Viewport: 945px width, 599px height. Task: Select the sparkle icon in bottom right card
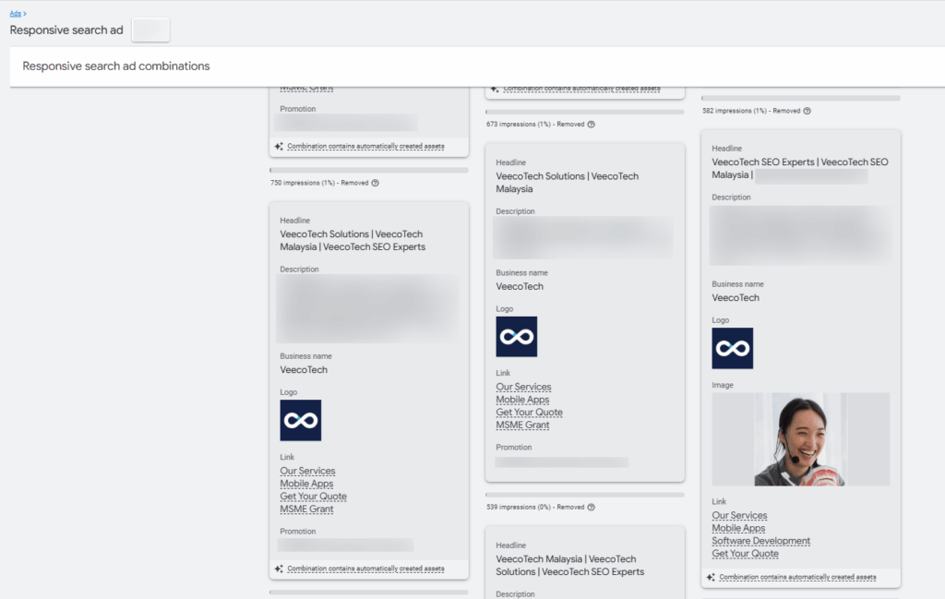tap(711, 576)
